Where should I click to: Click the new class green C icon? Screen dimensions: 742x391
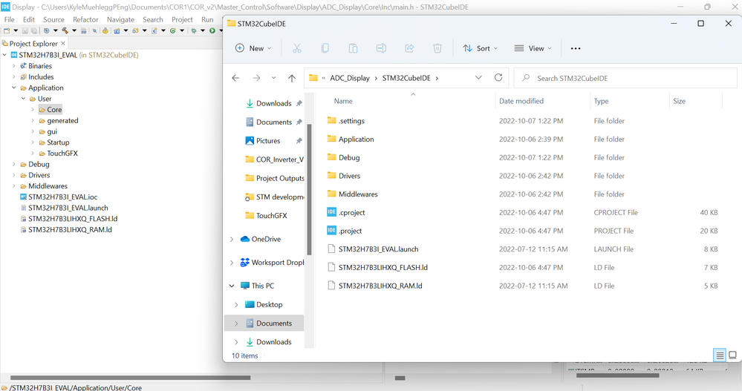[x=173, y=30]
